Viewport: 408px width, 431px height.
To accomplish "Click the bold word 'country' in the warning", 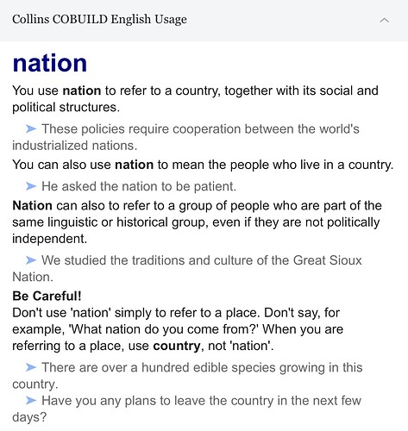I will tap(177, 347).
